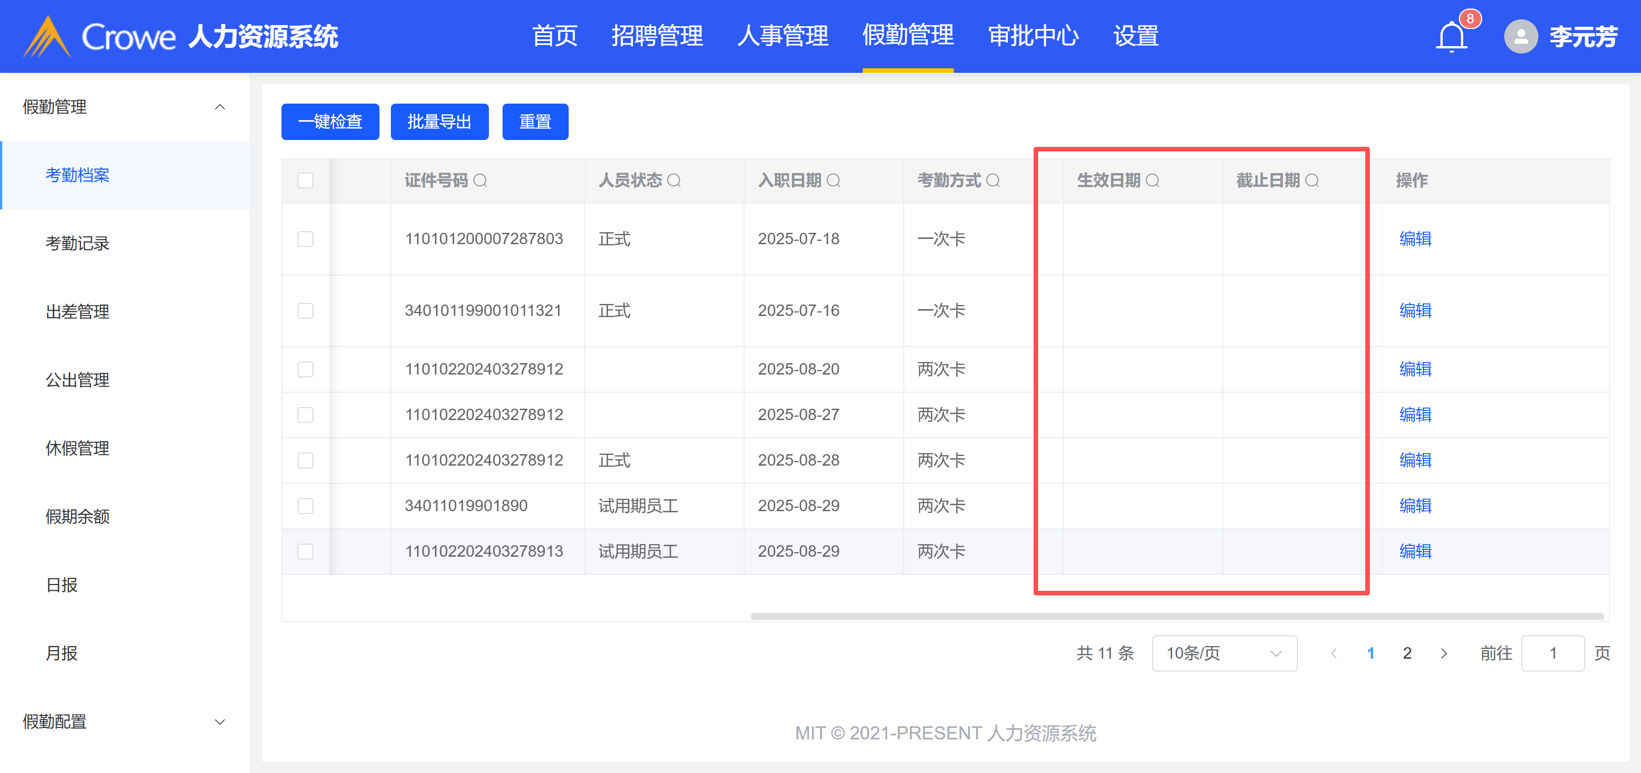1641x773 pixels.
Task: Check the row with ID 340101199001011321
Action: coord(305,310)
